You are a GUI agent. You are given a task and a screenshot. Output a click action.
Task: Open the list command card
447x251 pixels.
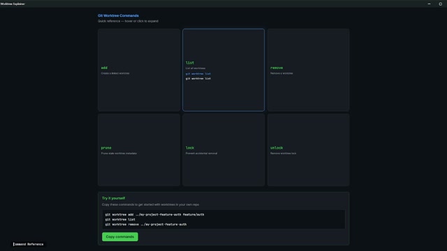point(223,70)
